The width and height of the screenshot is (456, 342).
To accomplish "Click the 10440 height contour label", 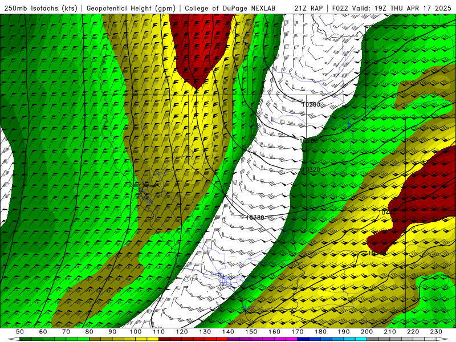I will [388, 213].
